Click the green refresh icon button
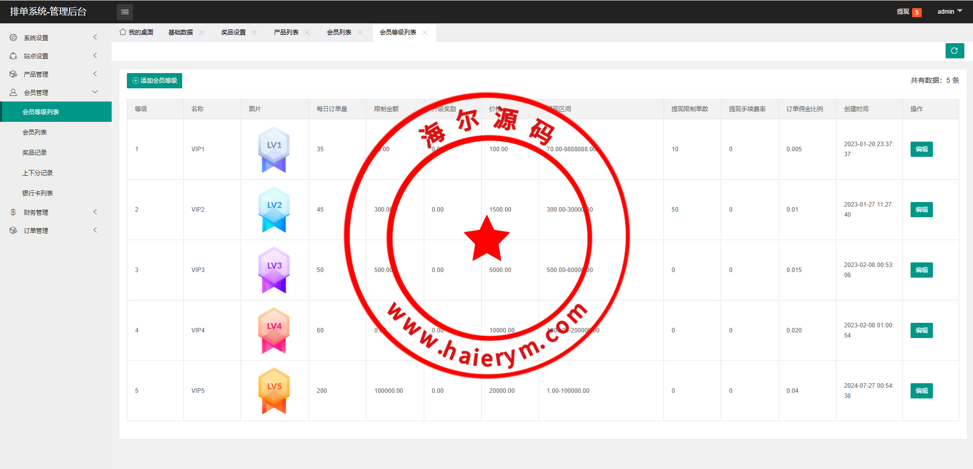Viewport: 973px width, 469px height. pyautogui.click(x=954, y=51)
